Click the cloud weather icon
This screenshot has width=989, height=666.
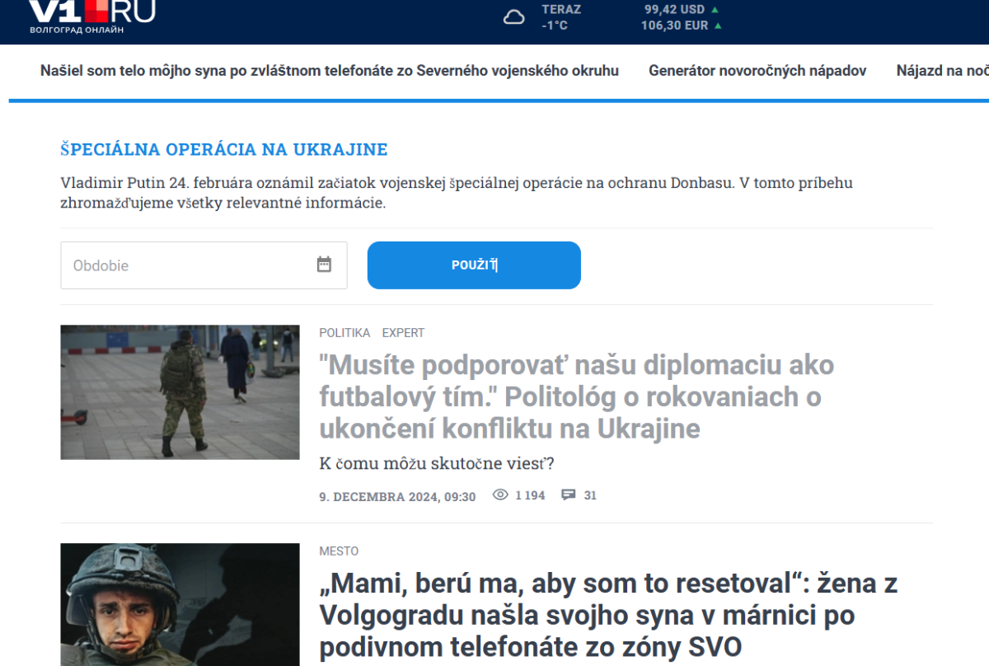click(x=514, y=17)
